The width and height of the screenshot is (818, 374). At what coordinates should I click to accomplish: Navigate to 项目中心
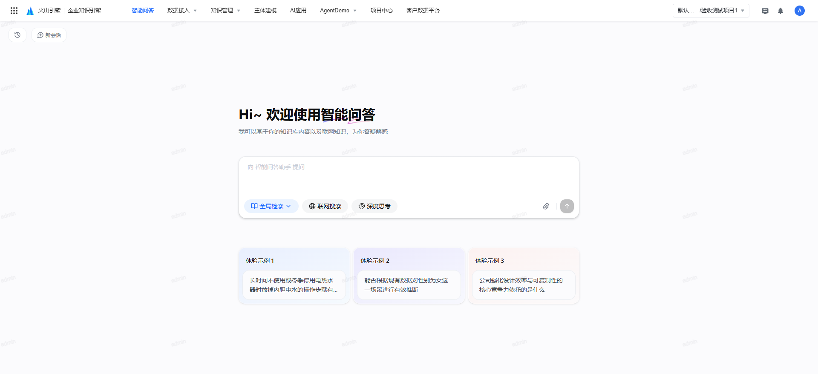click(x=382, y=10)
